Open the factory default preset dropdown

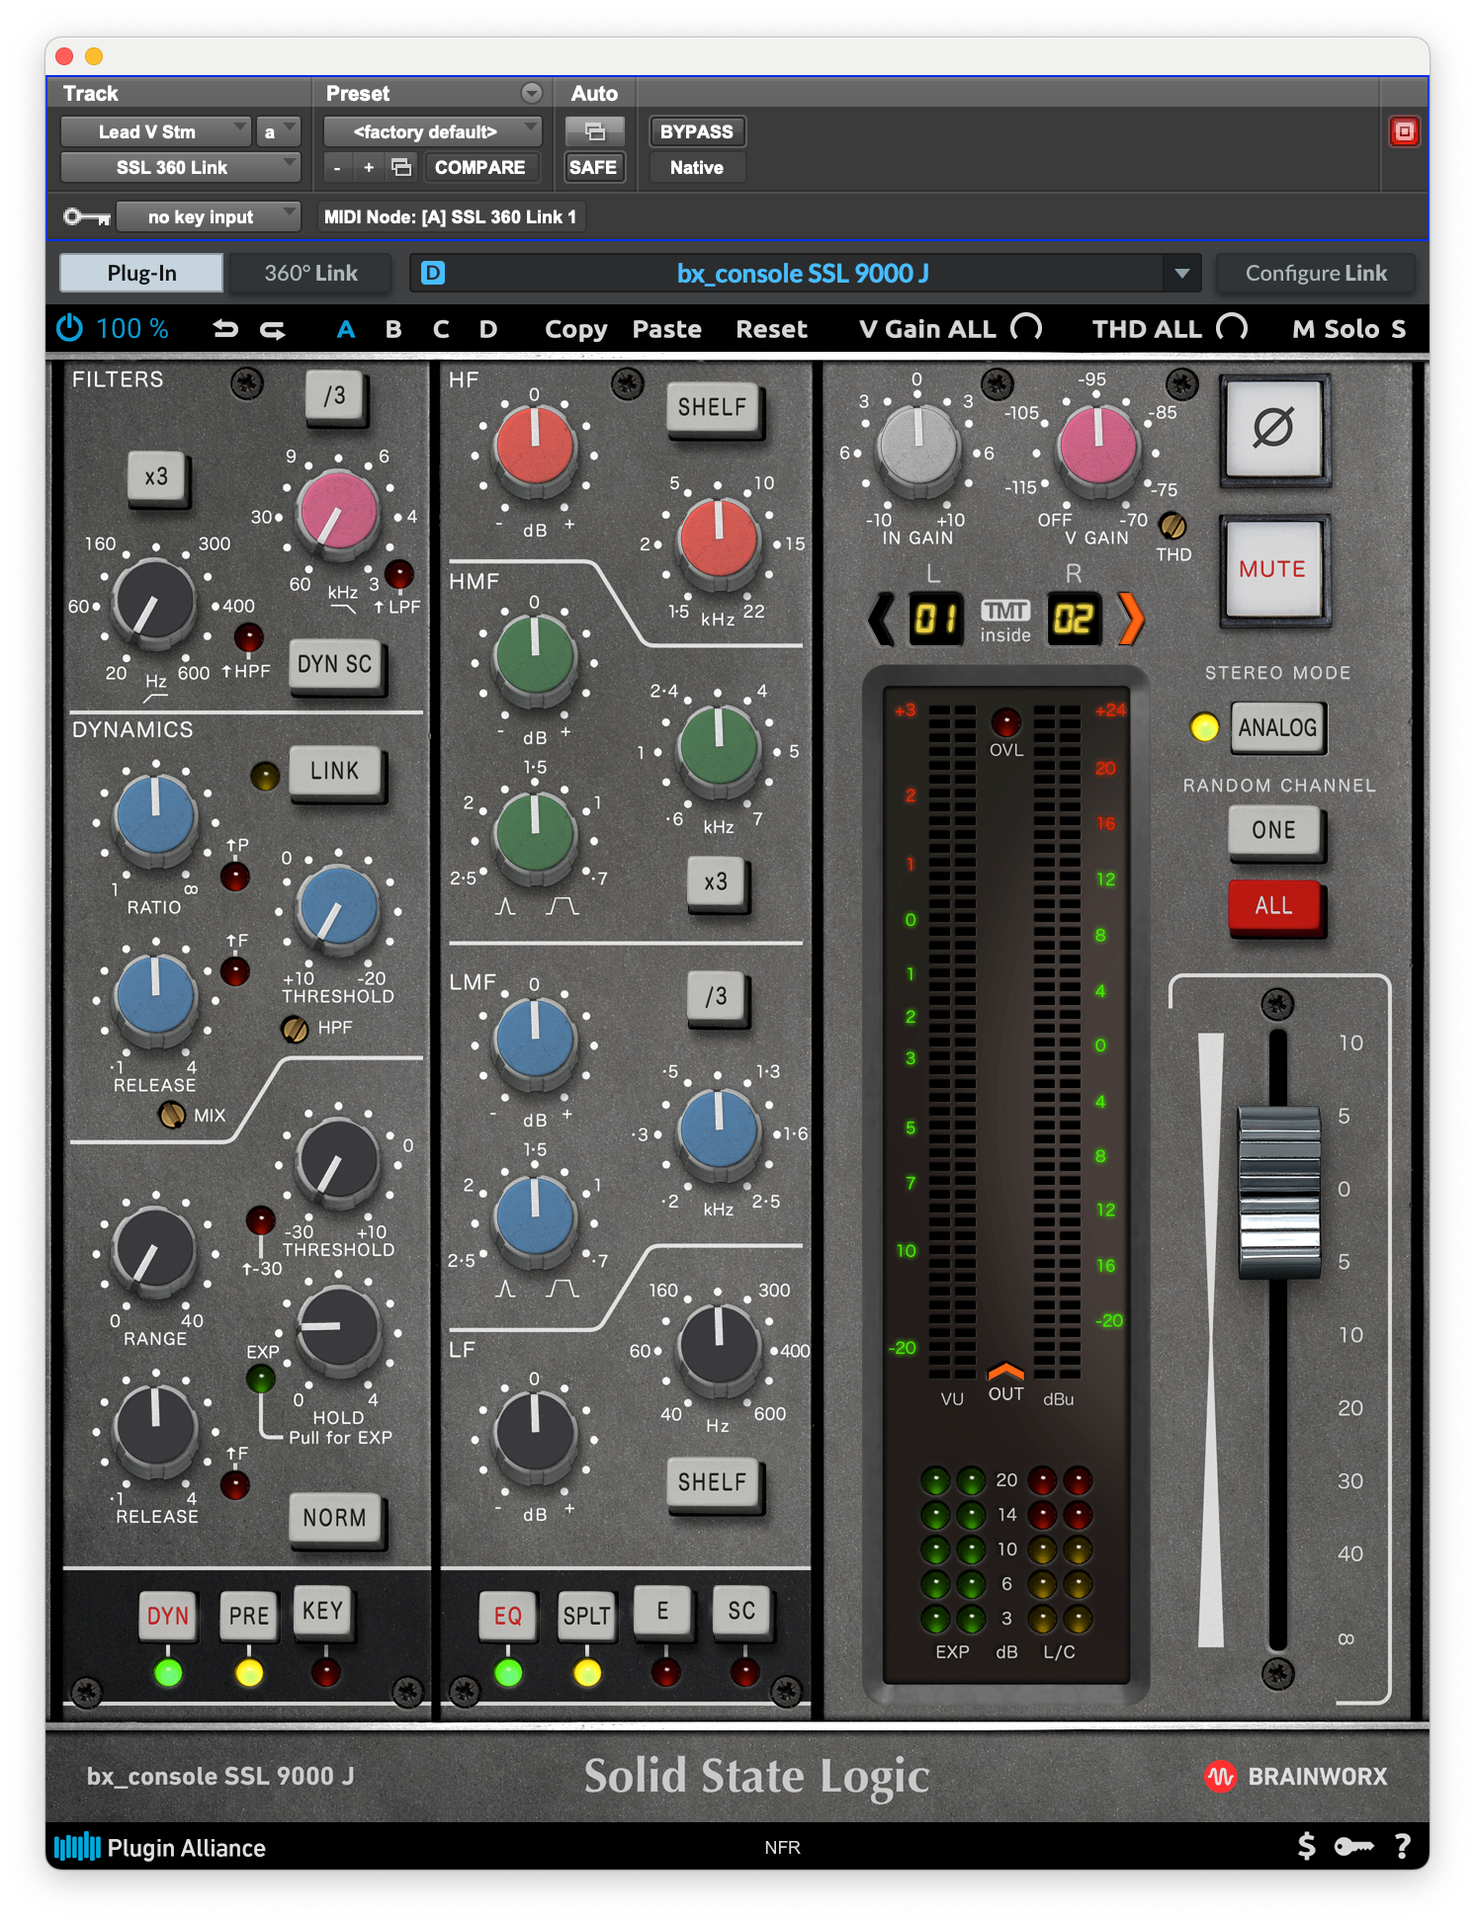[x=433, y=131]
